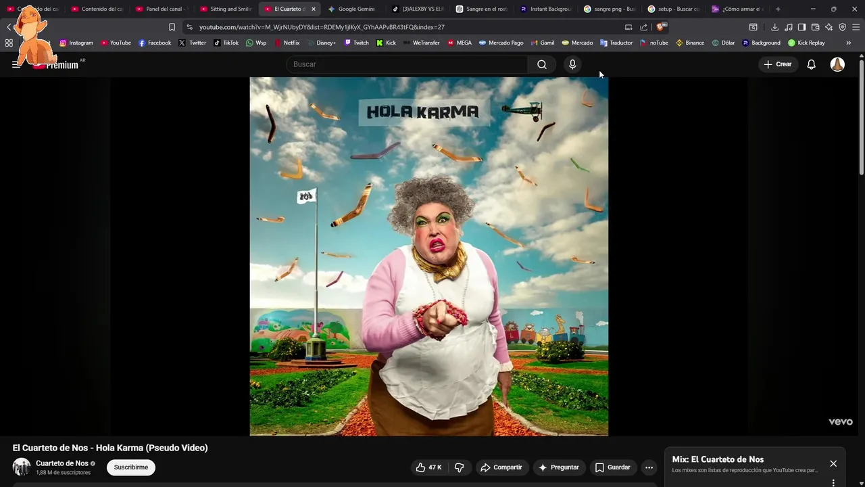Open the Mercado Pago bookmark
This screenshot has height=487, width=865.
point(501,43)
